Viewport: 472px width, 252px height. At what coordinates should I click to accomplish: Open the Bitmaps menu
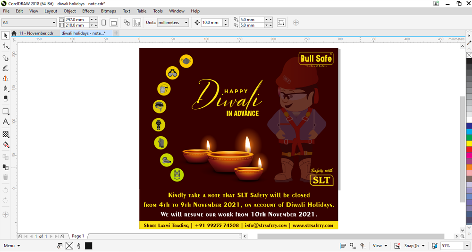[x=109, y=11]
